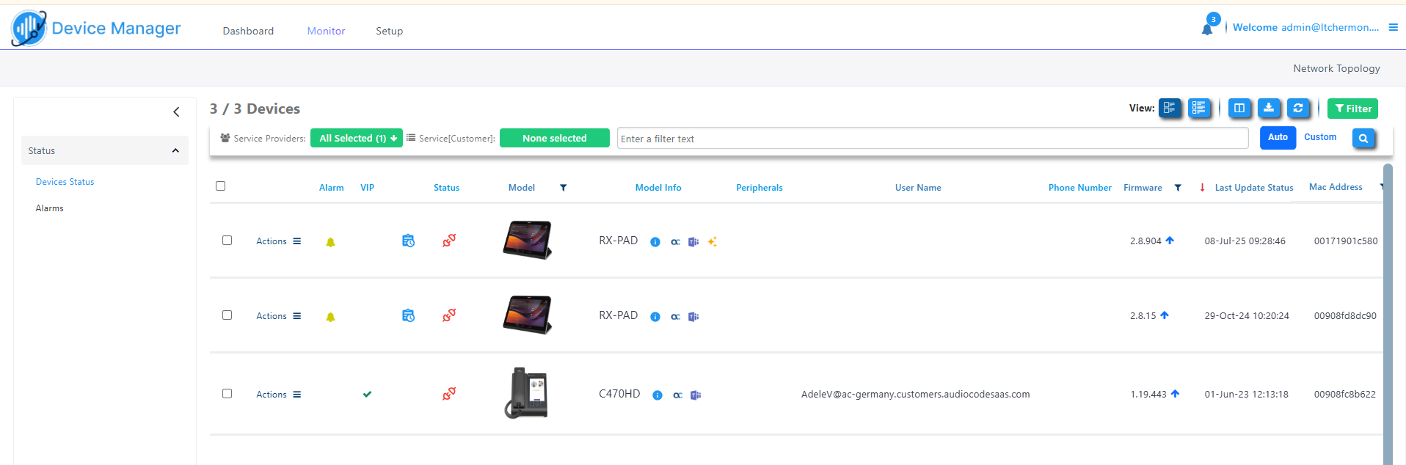Image resolution: width=1406 pixels, height=465 pixels.
Task: Click the filter text input field
Action: point(932,139)
